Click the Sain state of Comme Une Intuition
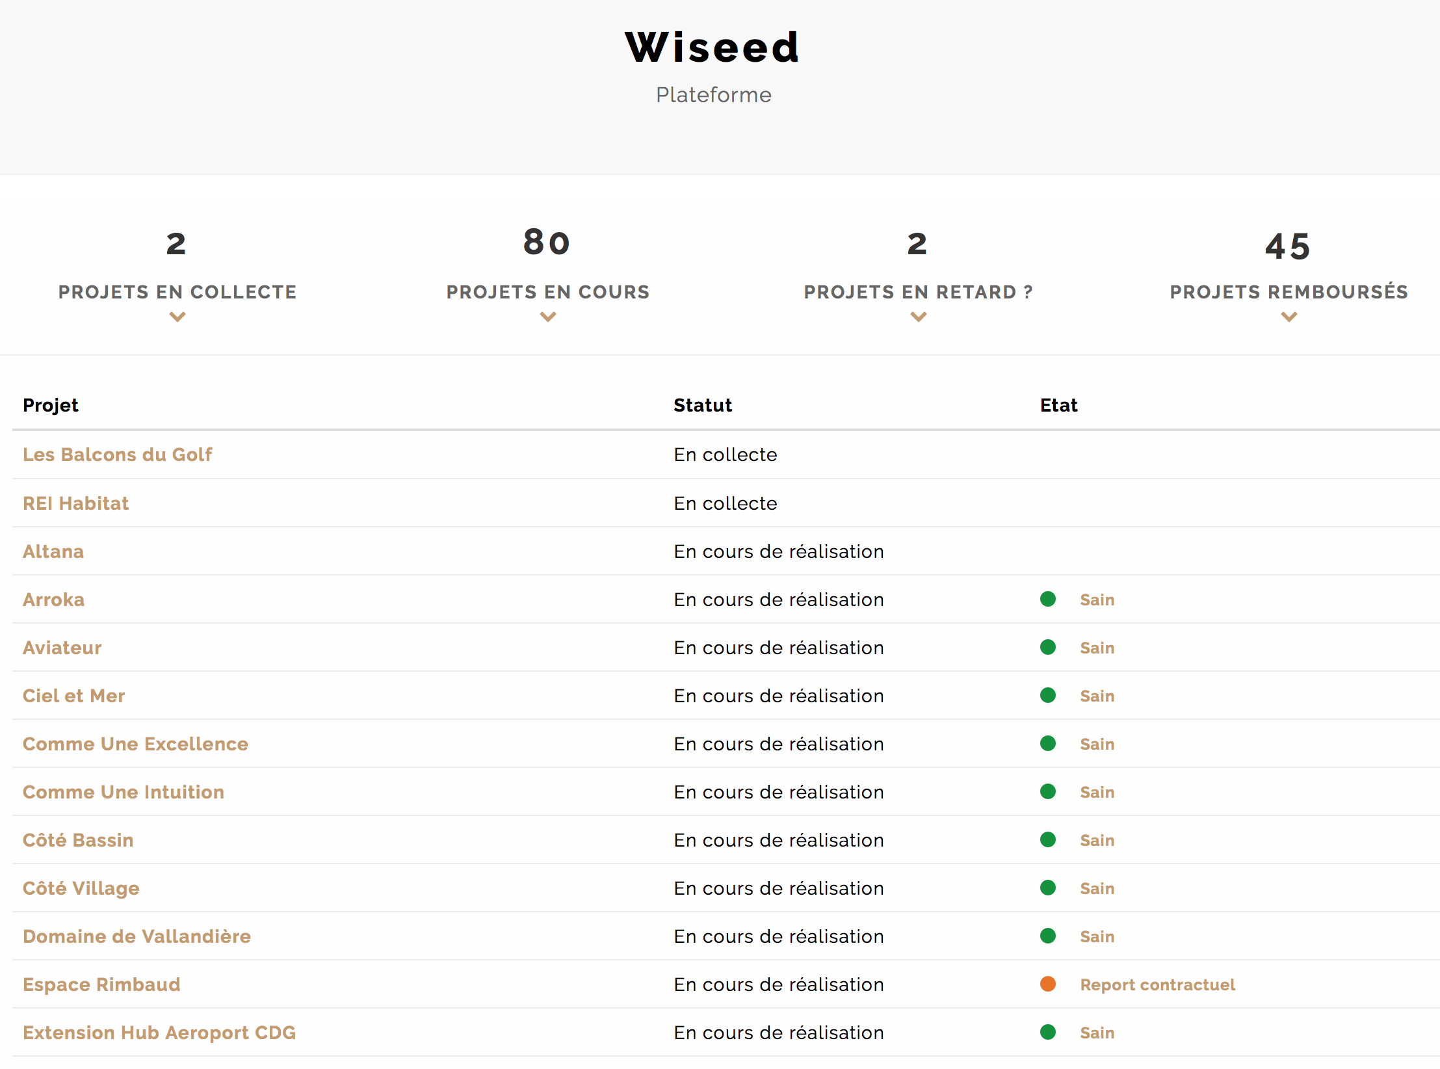 1097,792
